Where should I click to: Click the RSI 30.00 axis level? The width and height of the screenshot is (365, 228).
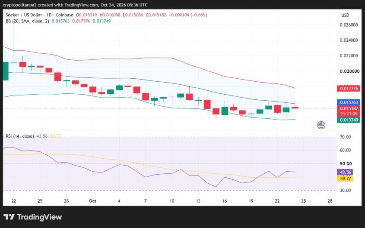tap(345, 191)
